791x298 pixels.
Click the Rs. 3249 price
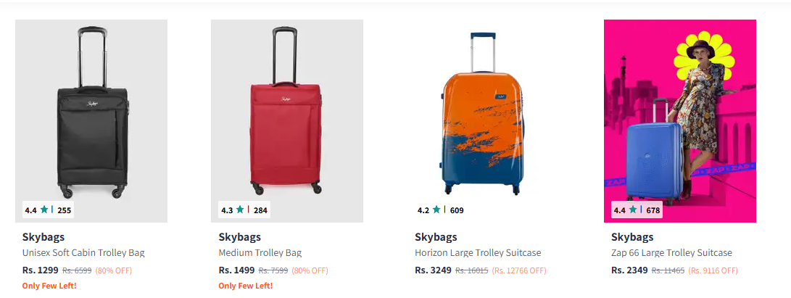pyautogui.click(x=433, y=270)
